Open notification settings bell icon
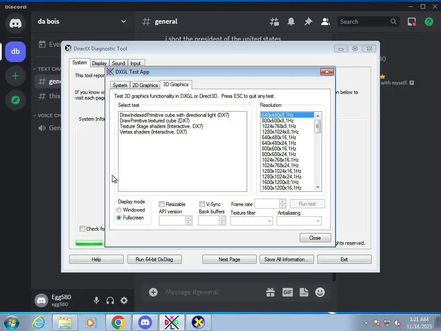Viewport: 441px width, 331px height. click(x=291, y=22)
